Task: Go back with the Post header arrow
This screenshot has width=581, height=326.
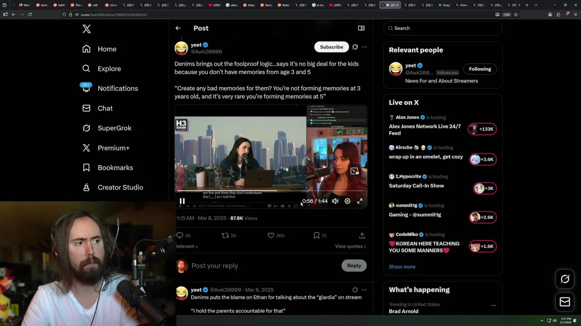Action: 178,28
